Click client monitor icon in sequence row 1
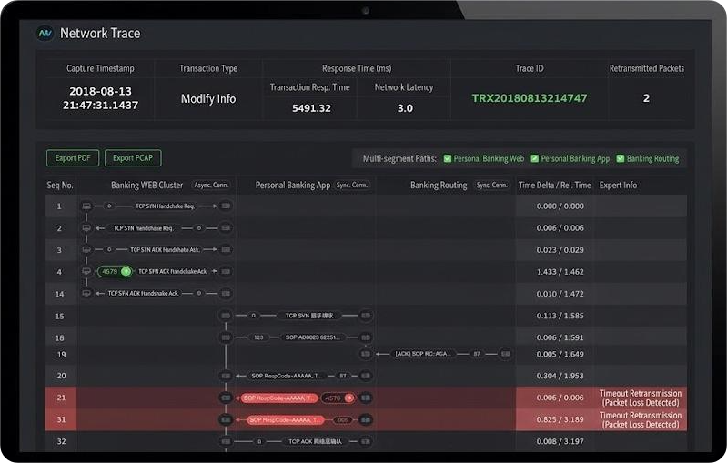Viewport: 727px width, 463px height. pyautogui.click(x=86, y=206)
